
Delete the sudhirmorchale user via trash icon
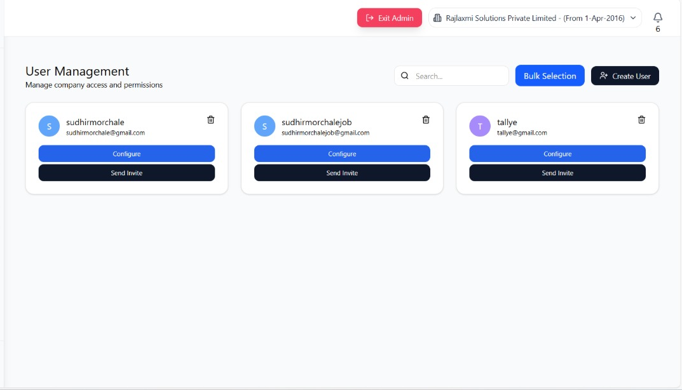210,119
